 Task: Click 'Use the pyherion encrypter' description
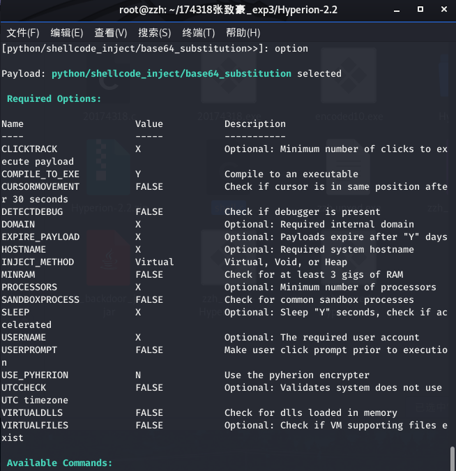click(297, 375)
